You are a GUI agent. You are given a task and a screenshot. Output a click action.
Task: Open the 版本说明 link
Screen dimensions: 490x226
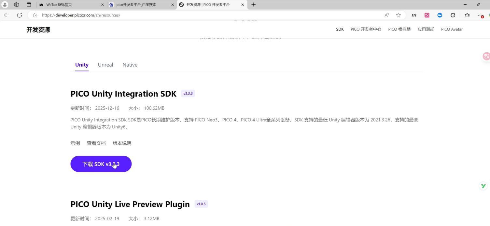(x=122, y=143)
